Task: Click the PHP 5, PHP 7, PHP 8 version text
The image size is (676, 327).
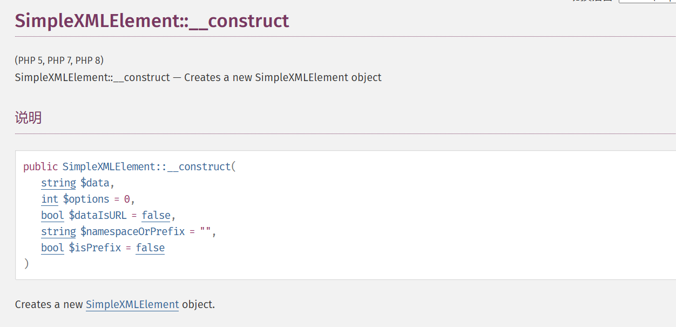Action: point(59,60)
